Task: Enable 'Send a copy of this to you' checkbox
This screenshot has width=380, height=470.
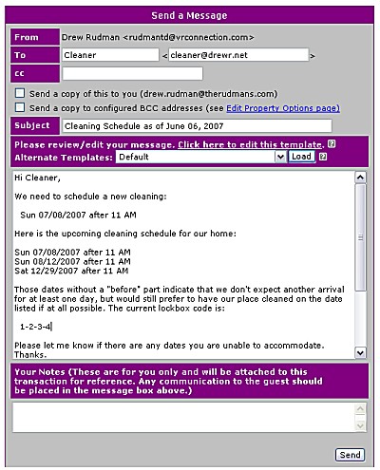Action: point(20,93)
